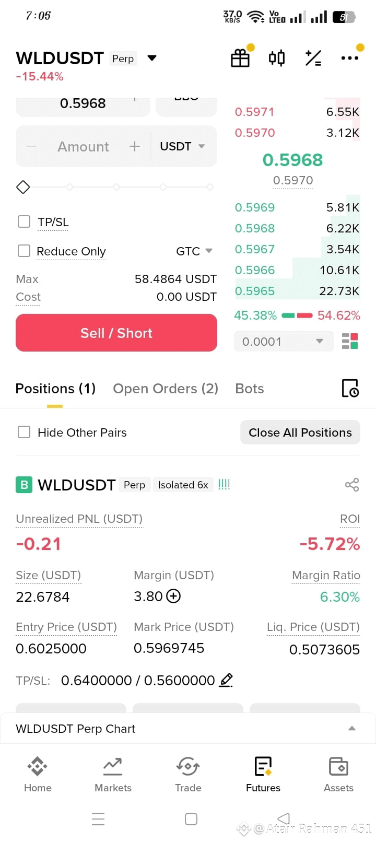Go to the Markets tab
This screenshot has width=376, height=842.
coord(113,775)
